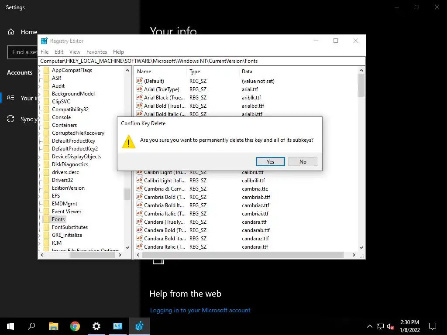Click the candara.ttf data cell
This screenshot has width=447, height=335.
254,222
